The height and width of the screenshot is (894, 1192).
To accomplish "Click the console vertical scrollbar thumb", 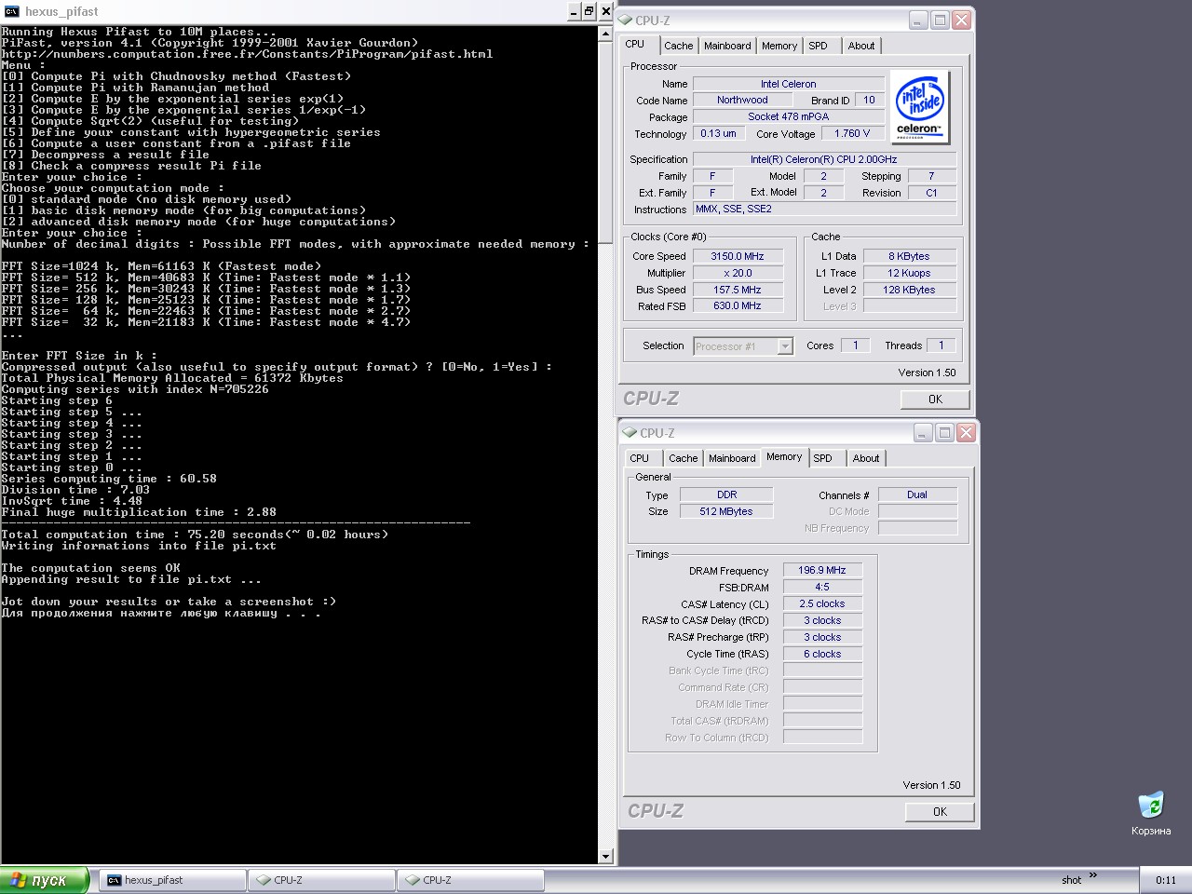I will [606, 142].
